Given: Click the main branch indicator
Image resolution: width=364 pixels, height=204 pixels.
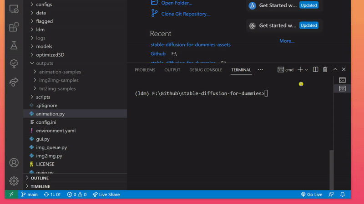Looking at the screenshot, I should click(x=30, y=194).
